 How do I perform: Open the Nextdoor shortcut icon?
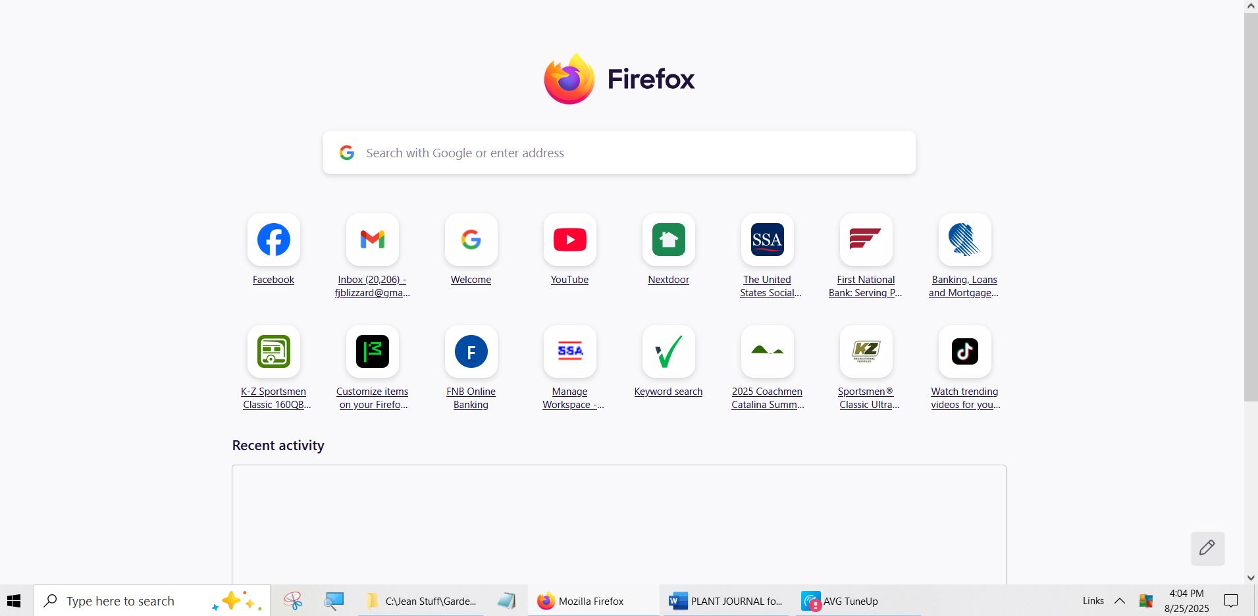669,240
